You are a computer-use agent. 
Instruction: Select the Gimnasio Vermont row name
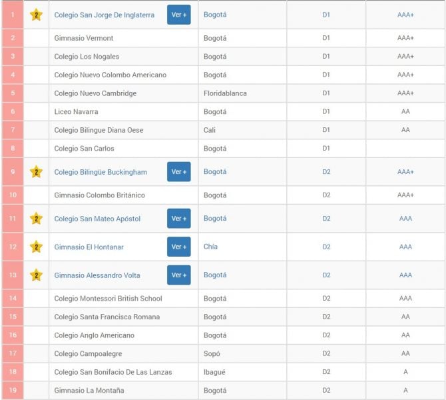pos(84,38)
